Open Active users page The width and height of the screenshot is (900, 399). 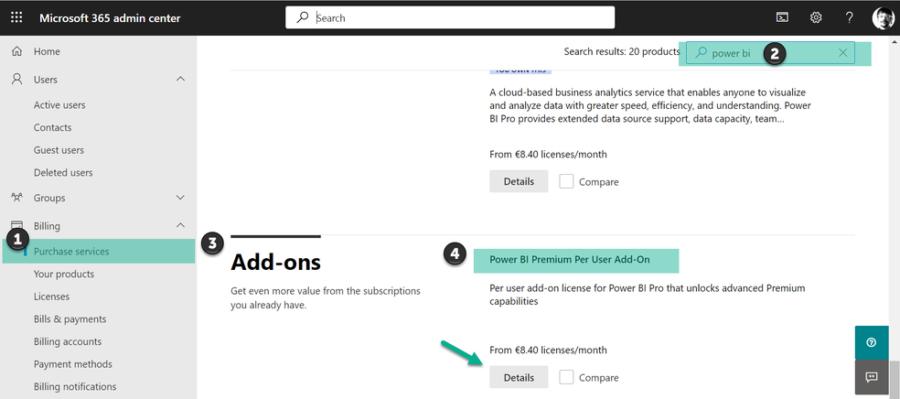point(59,105)
